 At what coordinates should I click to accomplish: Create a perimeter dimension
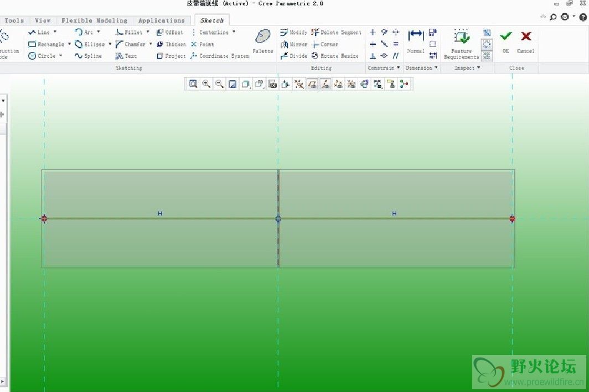click(433, 32)
